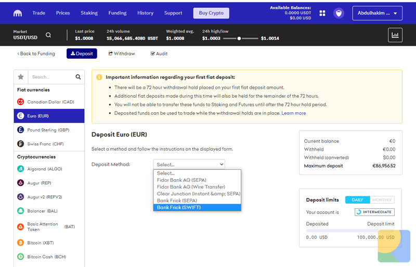Click the Balancer coin icon

coord(21,211)
